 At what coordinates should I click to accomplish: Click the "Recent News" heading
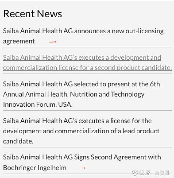click(x=32, y=14)
